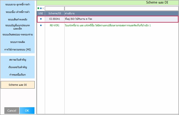
Task: Select ระบบสินค้าคงคลัง in sidebar
Action: (18, 19)
